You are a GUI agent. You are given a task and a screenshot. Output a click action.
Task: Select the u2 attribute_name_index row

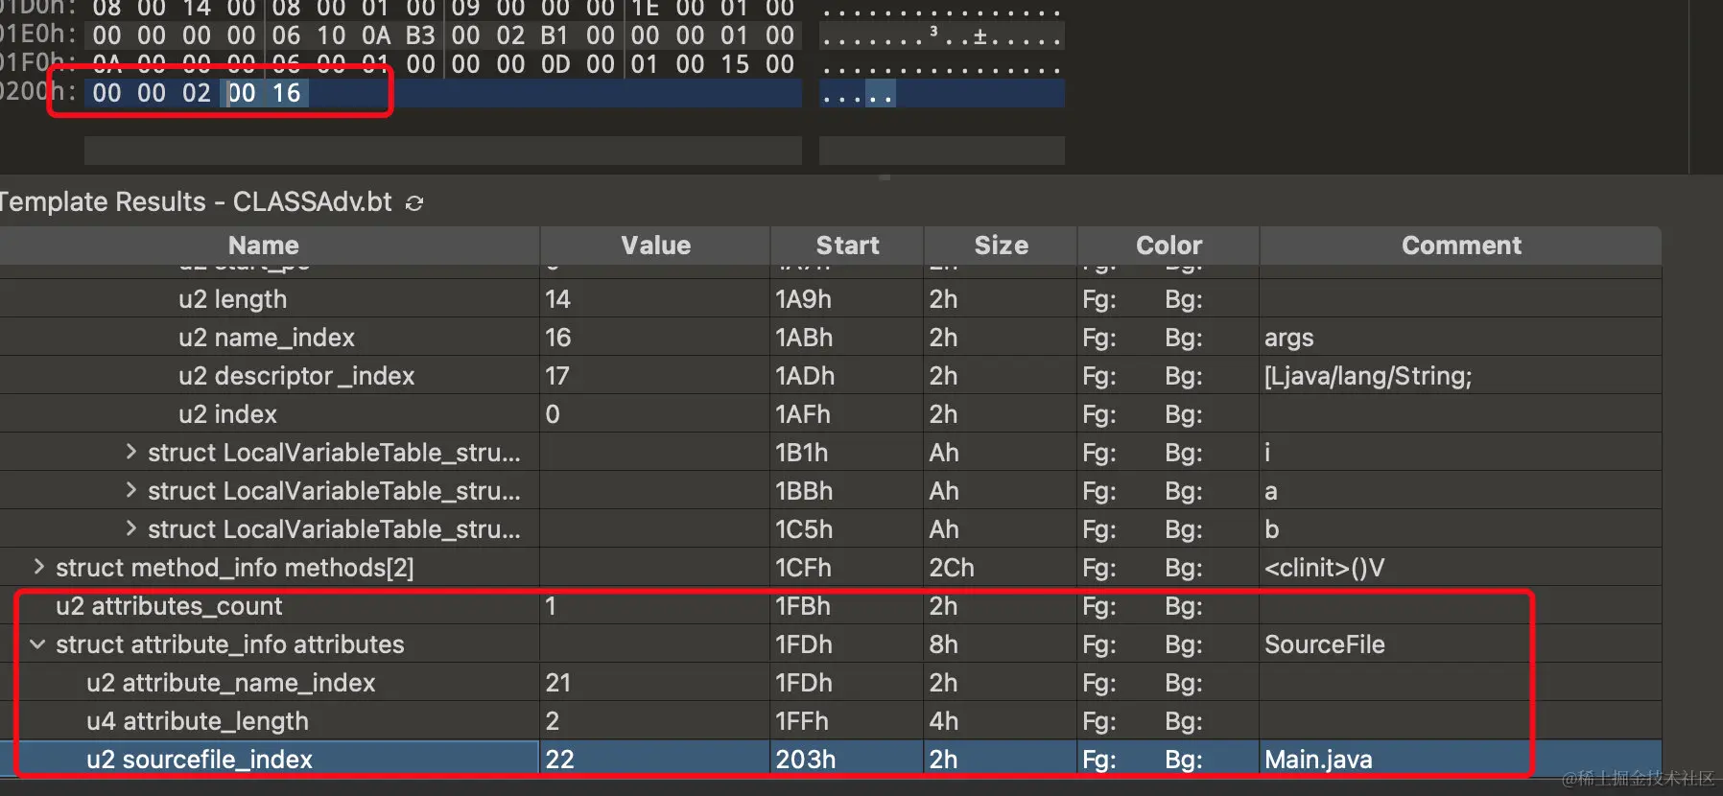[x=831, y=683]
